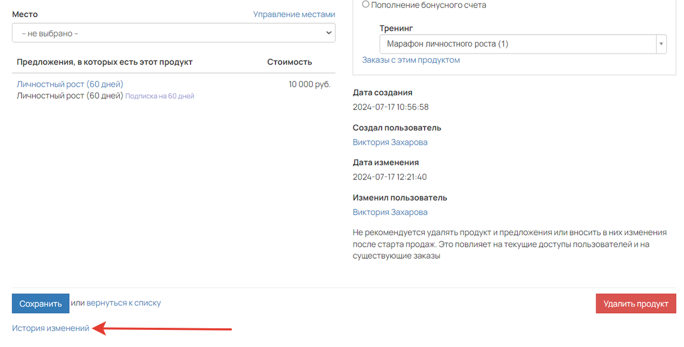Click the Место field label
Viewport: 684px width, 347px height.
coord(25,14)
